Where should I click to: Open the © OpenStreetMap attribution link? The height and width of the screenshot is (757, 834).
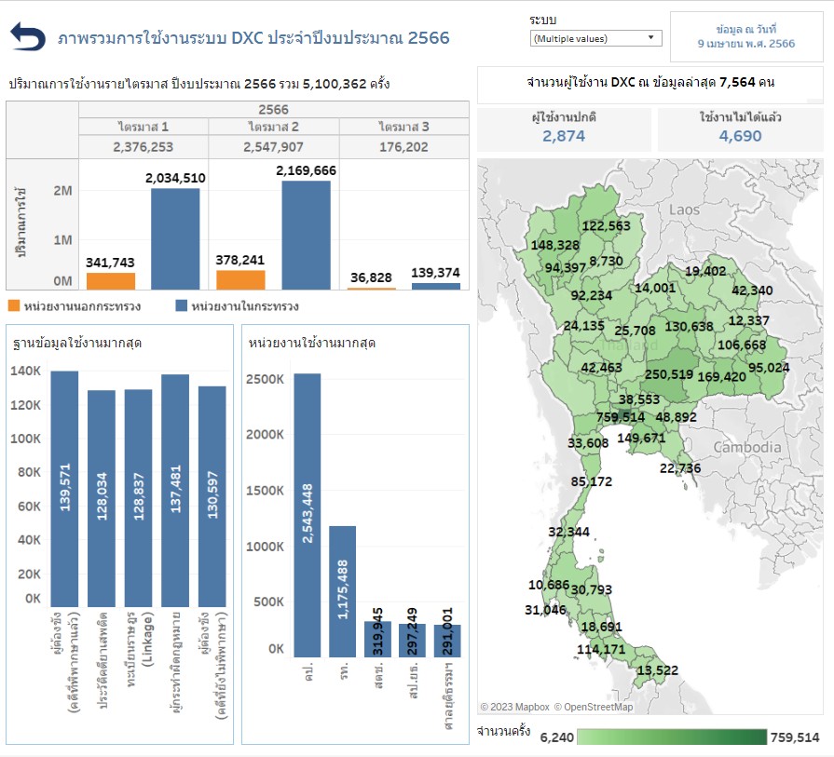594,707
